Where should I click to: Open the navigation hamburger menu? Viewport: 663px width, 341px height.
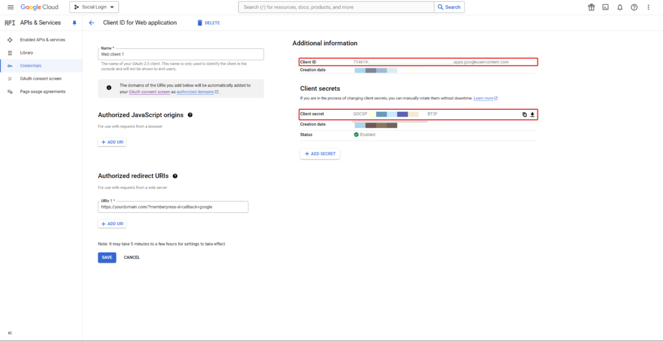(x=10, y=7)
